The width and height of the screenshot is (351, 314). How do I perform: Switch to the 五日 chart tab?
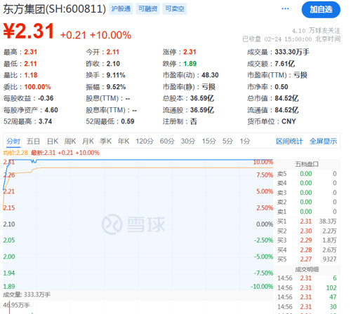point(33,141)
